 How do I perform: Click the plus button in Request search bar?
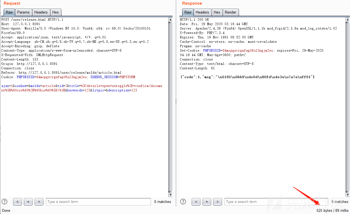point(28,202)
